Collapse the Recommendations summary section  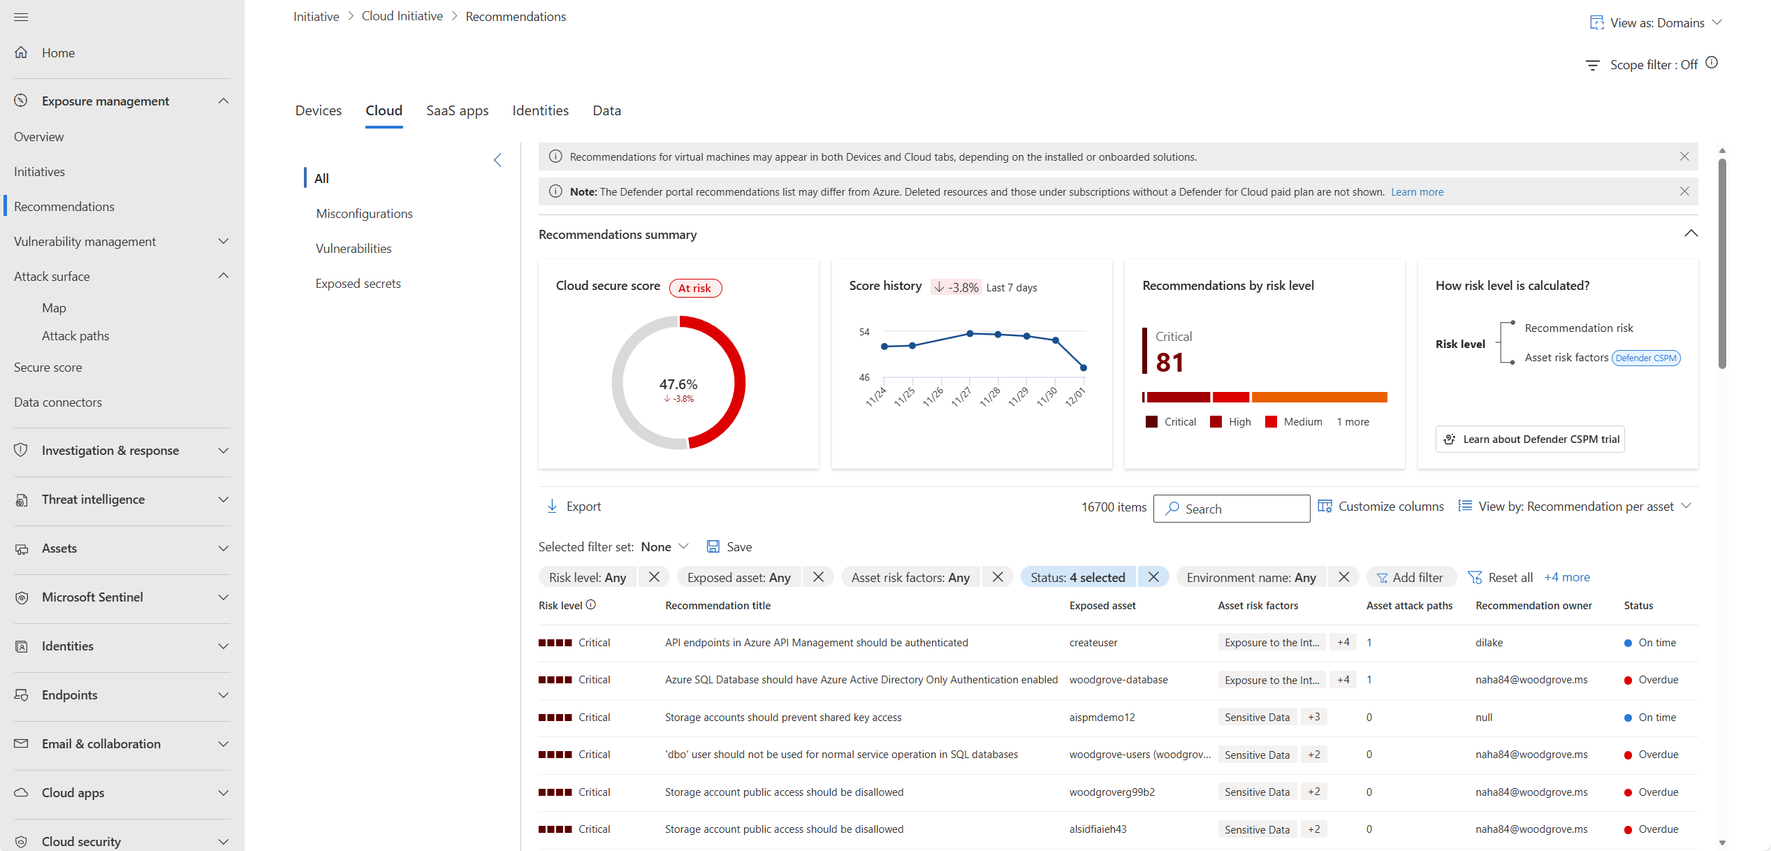click(1691, 233)
